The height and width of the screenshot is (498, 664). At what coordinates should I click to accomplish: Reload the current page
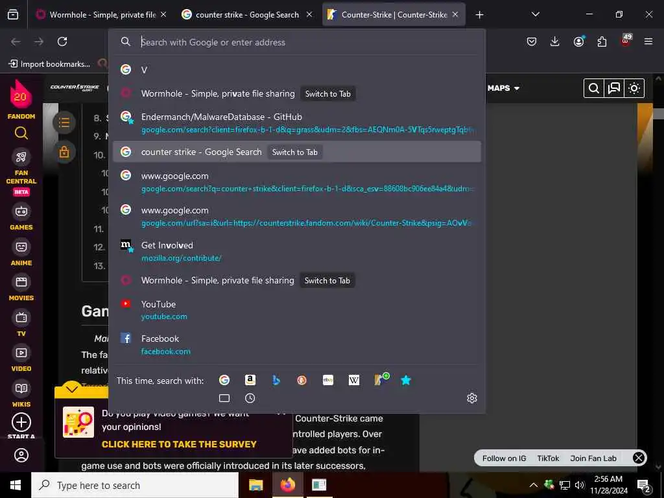coord(62,41)
